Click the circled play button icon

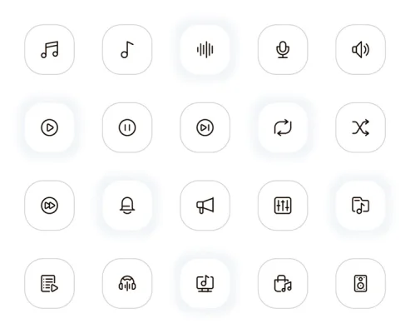point(50,127)
